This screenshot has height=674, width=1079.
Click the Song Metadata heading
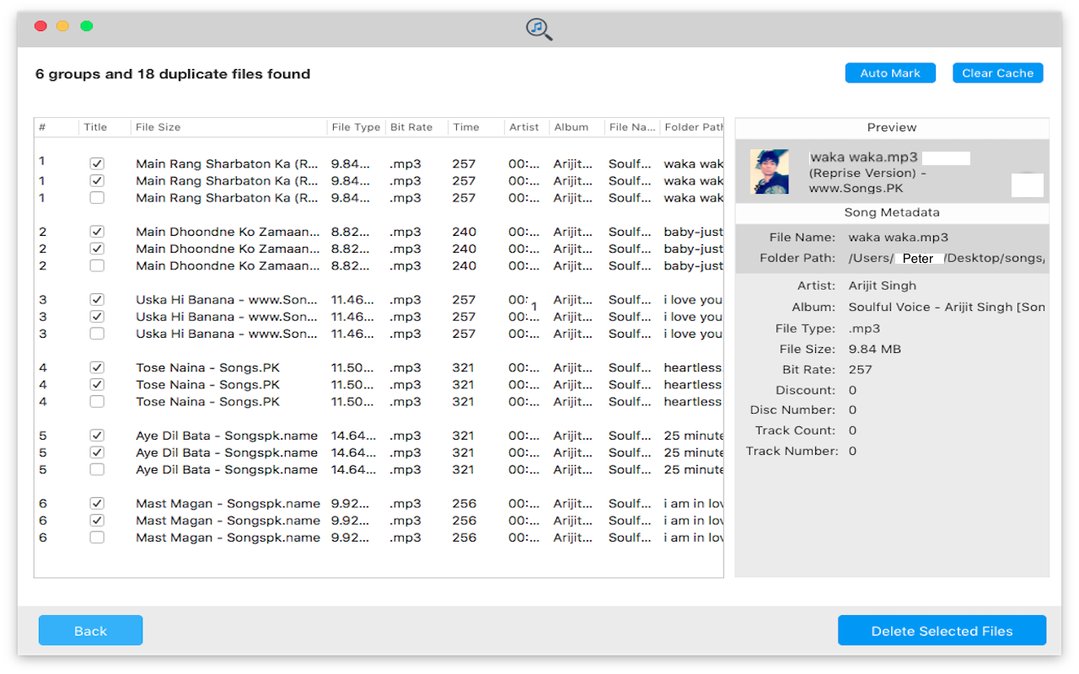tap(892, 213)
